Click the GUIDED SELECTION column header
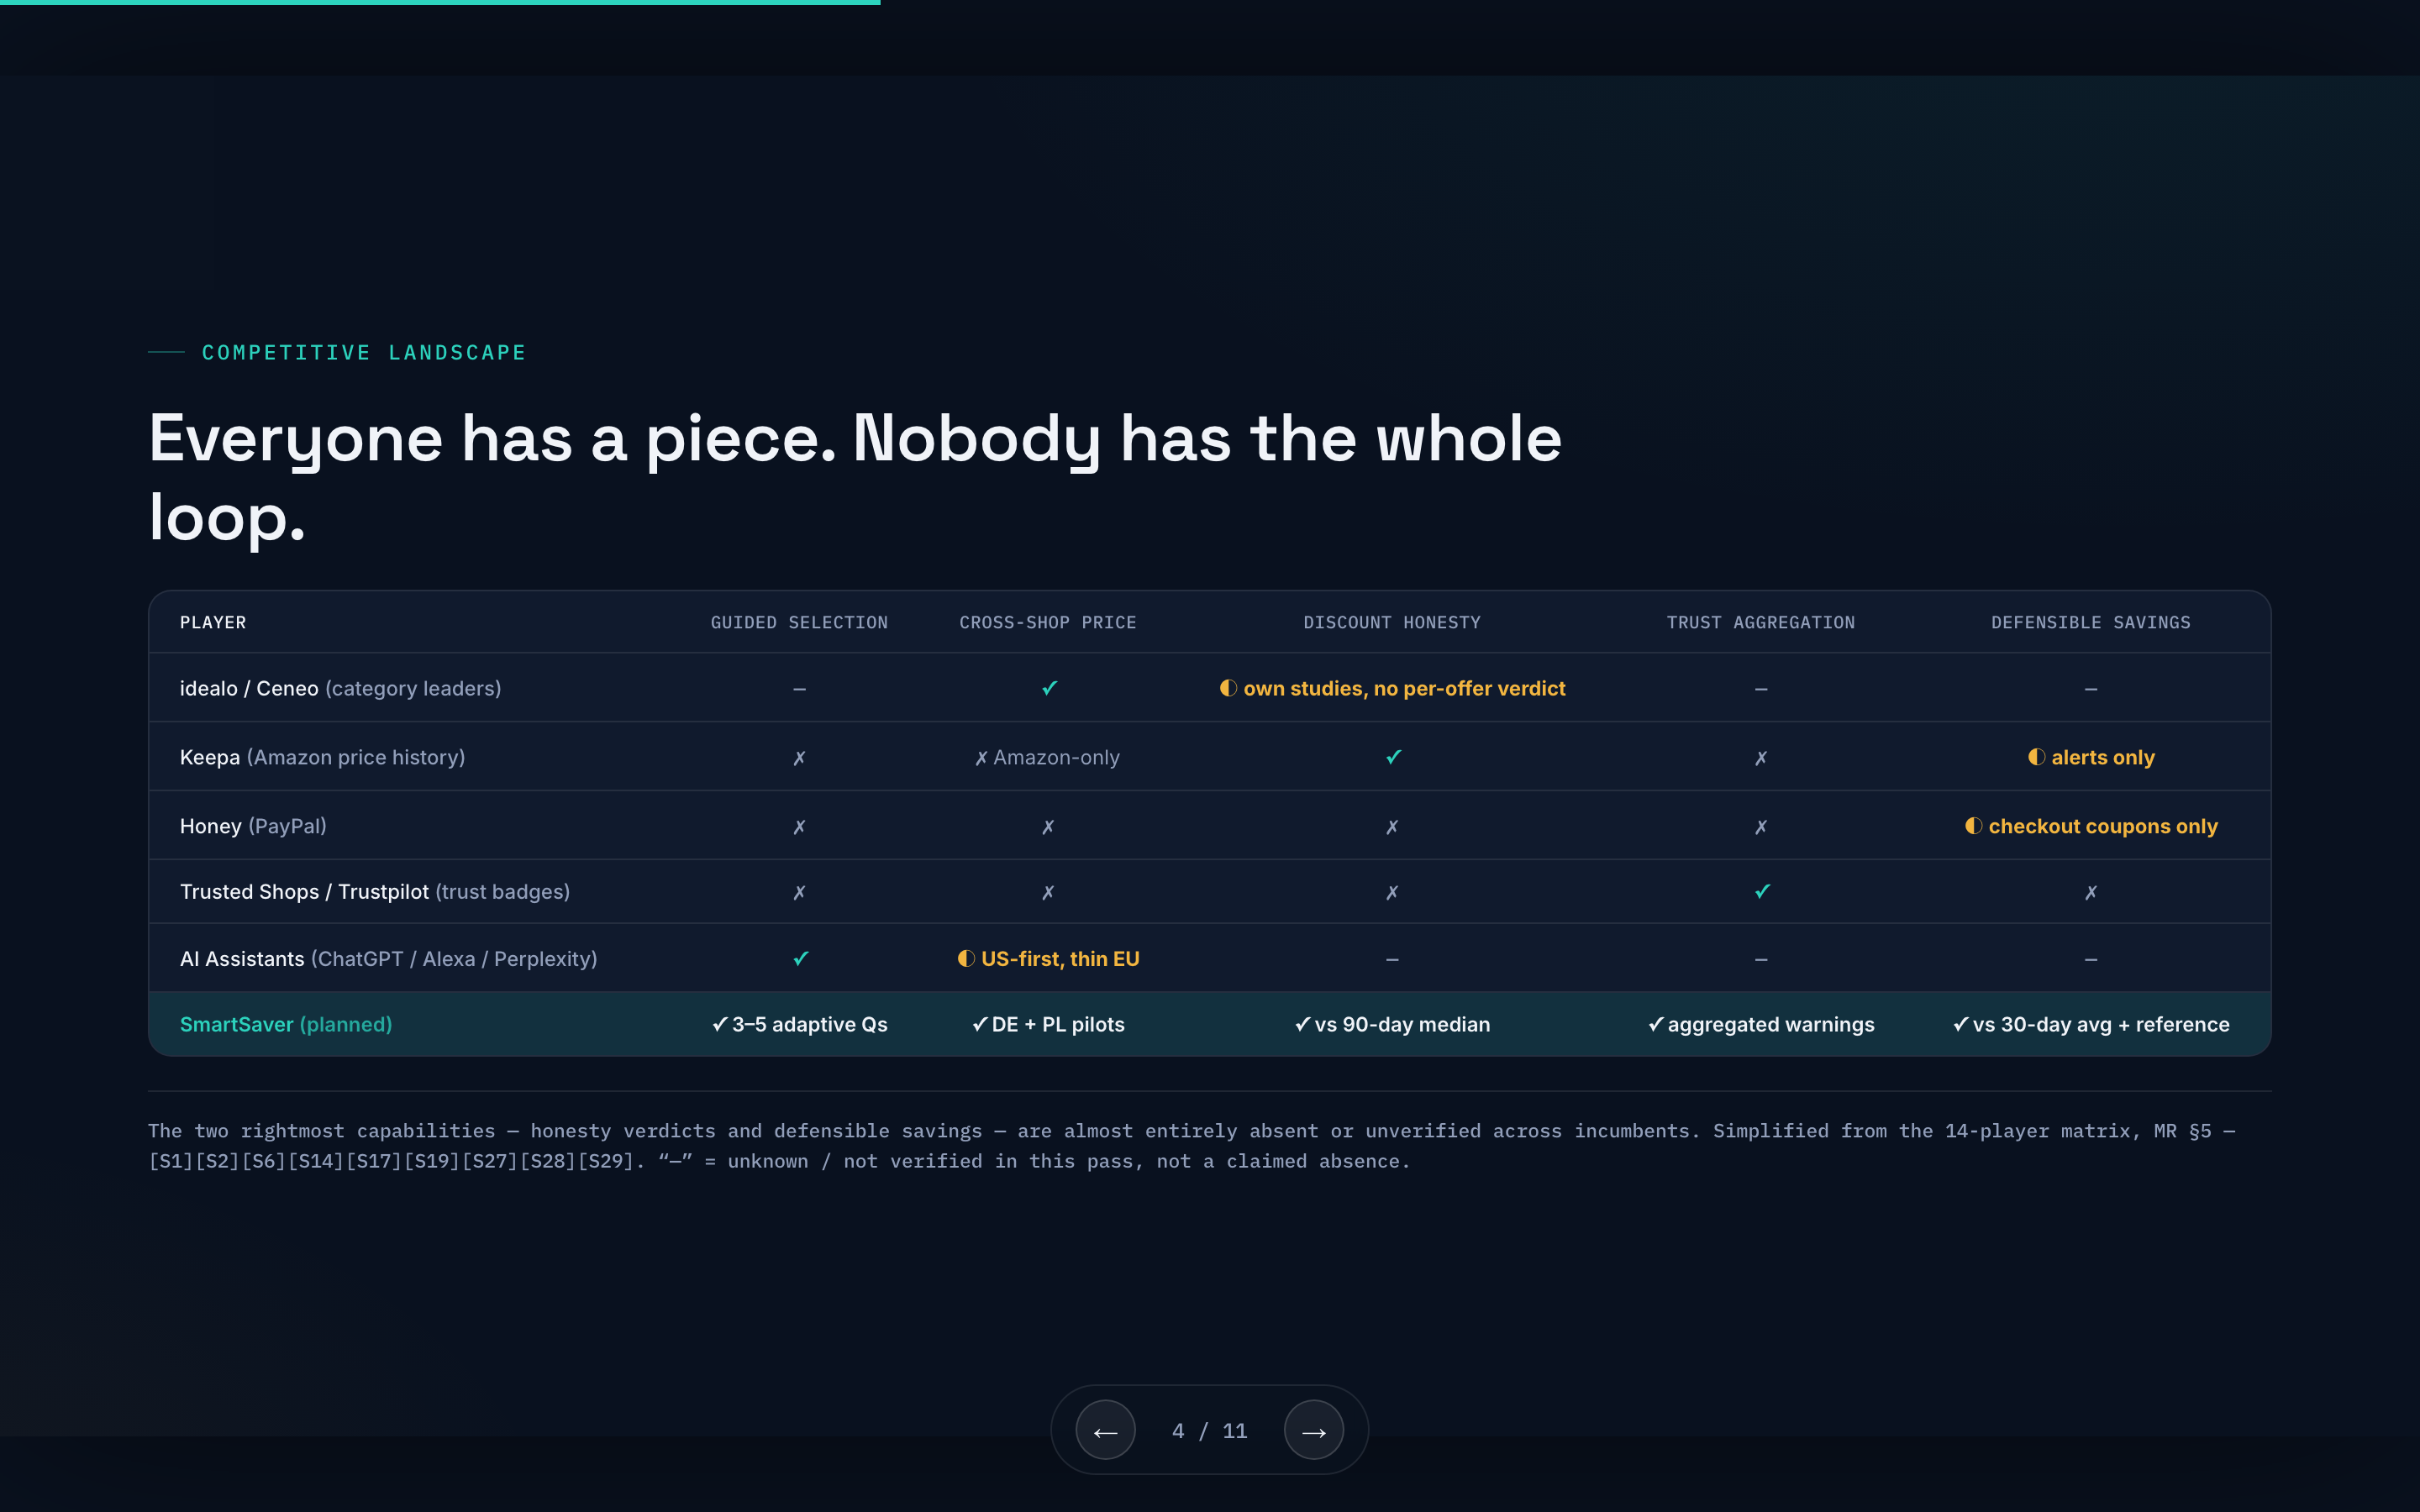 click(799, 622)
